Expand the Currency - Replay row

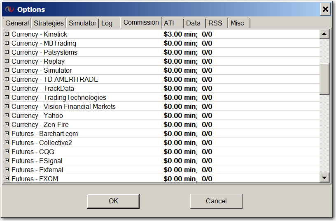7,61
